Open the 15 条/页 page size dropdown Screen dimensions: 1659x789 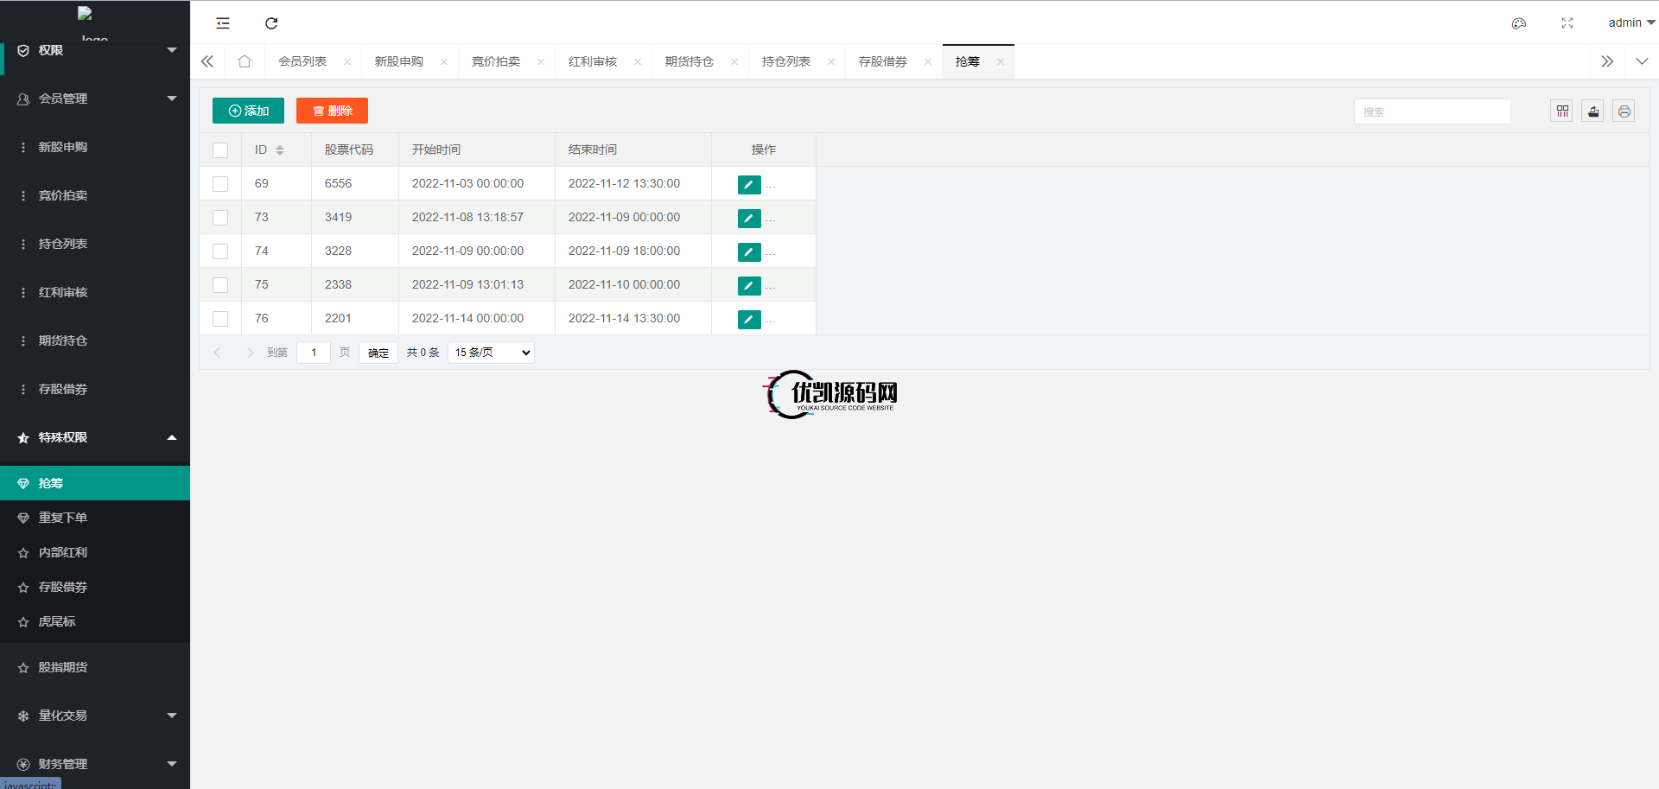pyautogui.click(x=491, y=353)
